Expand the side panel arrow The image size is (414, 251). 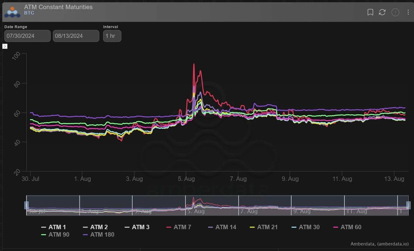5,46
